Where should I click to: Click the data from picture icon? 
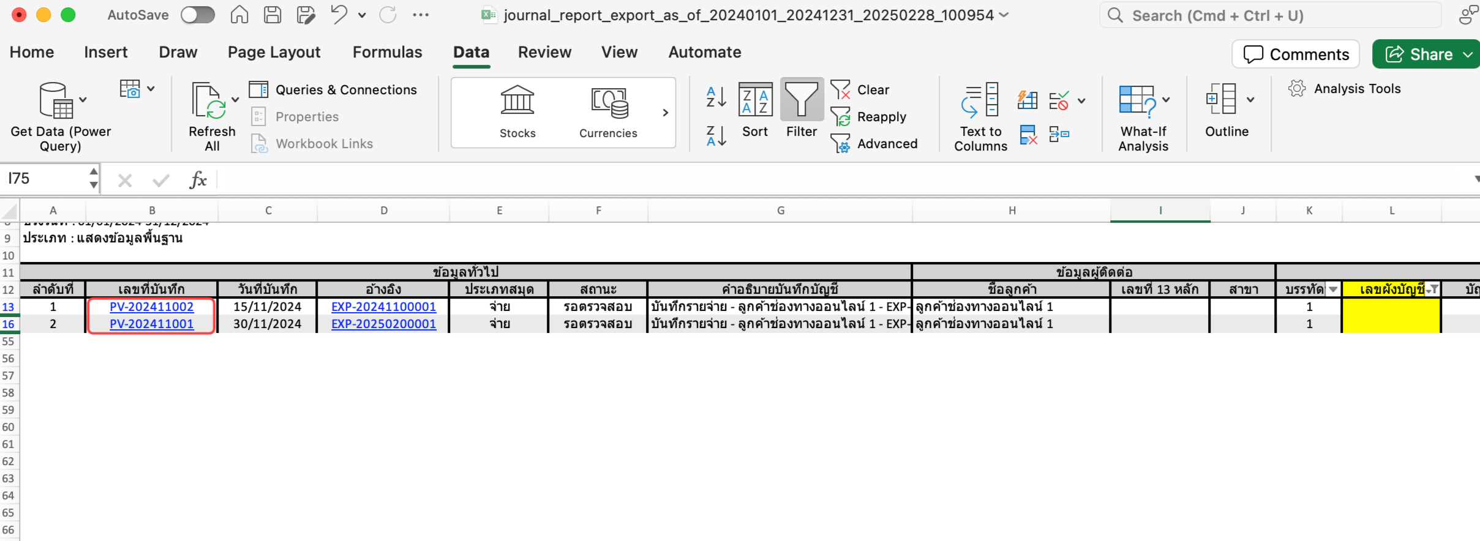click(x=130, y=89)
